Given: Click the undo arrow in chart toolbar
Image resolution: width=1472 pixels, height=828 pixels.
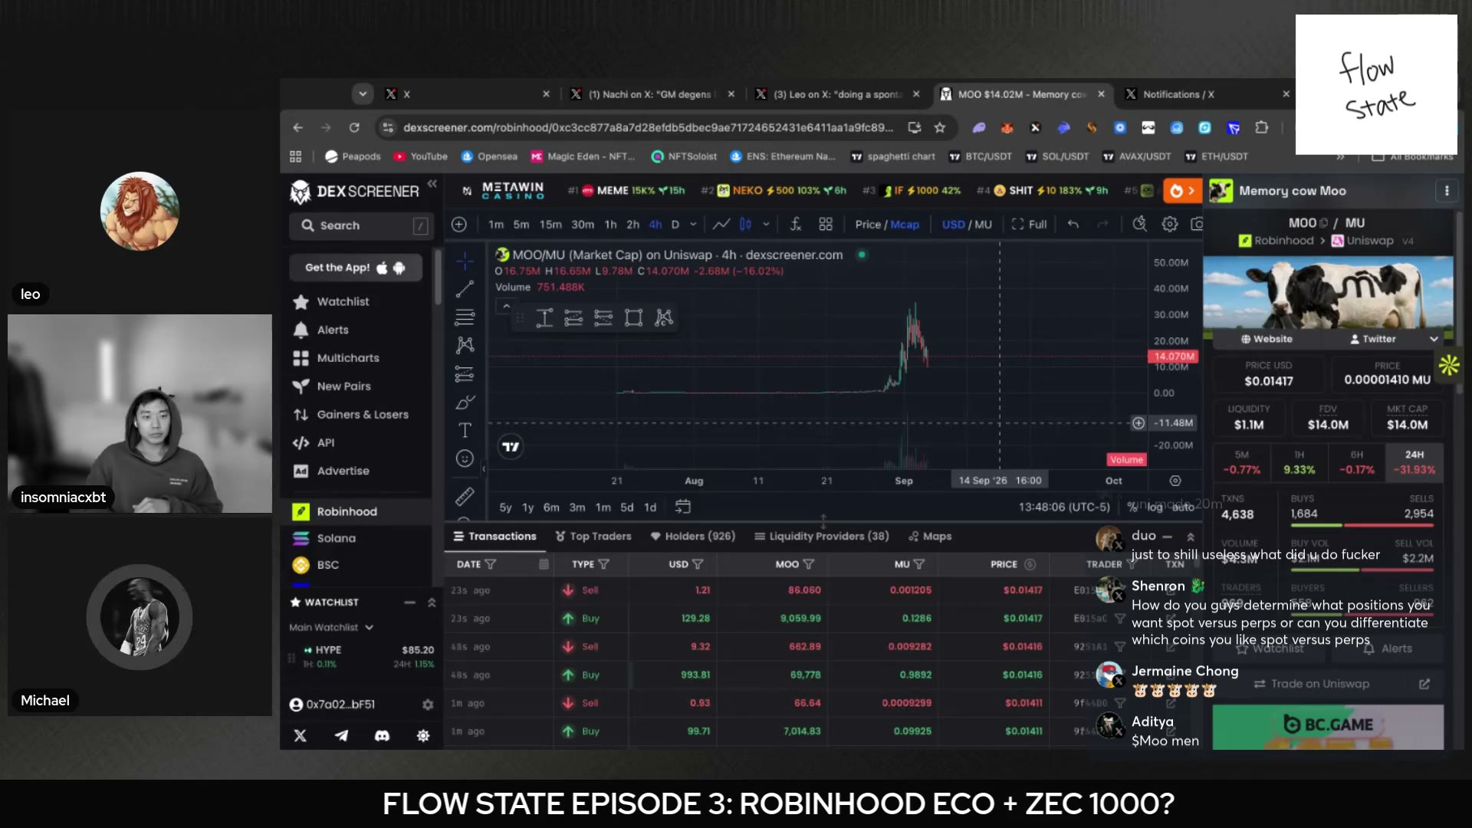Looking at the screenshot, I should click(x=1073, y=224).
